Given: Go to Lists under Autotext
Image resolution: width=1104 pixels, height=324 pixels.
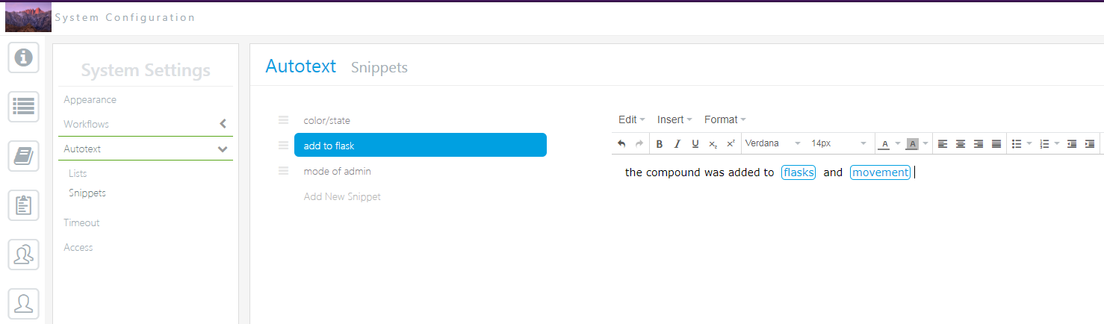Looking at the screenshot, I should tap(78, 173).
